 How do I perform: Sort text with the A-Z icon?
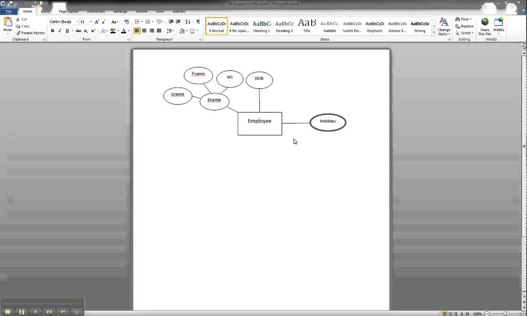pos(188,22)
